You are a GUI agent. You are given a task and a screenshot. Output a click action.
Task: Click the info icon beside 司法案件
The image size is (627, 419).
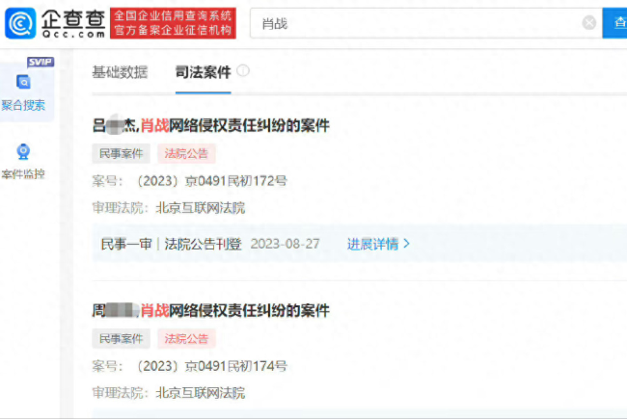243,71
